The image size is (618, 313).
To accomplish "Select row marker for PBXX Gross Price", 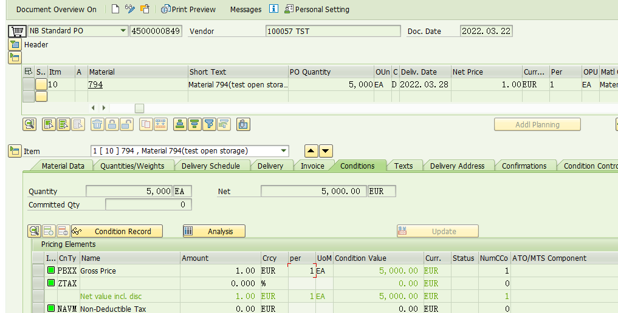I will (38, 271).
